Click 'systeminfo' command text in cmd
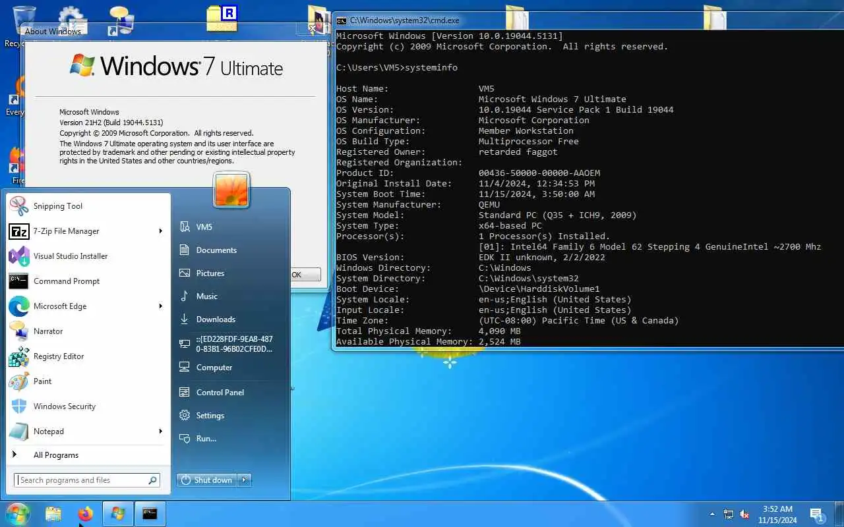 pyautogui.click(x=431, y=68)
